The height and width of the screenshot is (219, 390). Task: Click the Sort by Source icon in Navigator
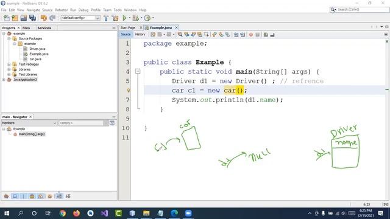tap(68, 196)
